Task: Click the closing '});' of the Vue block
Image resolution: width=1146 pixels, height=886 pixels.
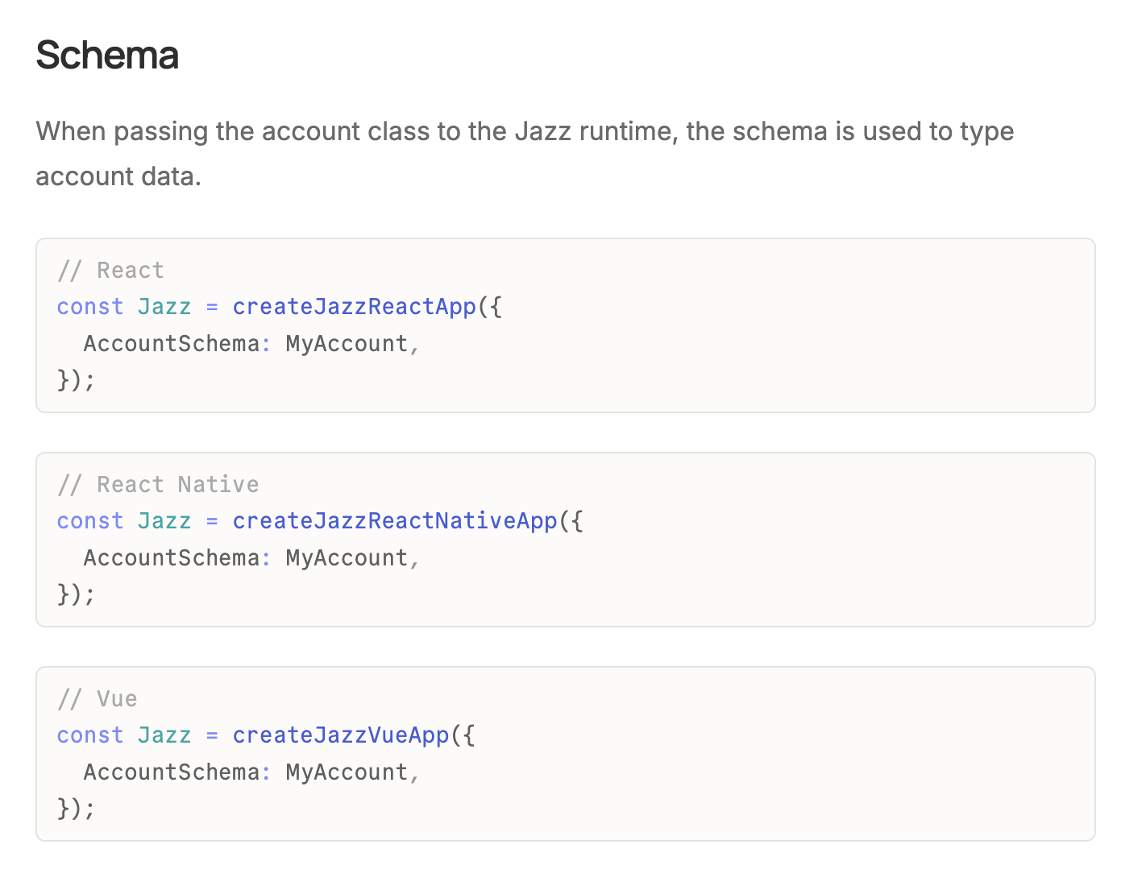Action: click(x=77, y=809)
